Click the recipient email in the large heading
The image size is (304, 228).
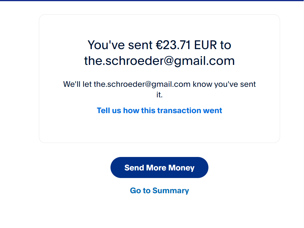click(x=159, y=61)
